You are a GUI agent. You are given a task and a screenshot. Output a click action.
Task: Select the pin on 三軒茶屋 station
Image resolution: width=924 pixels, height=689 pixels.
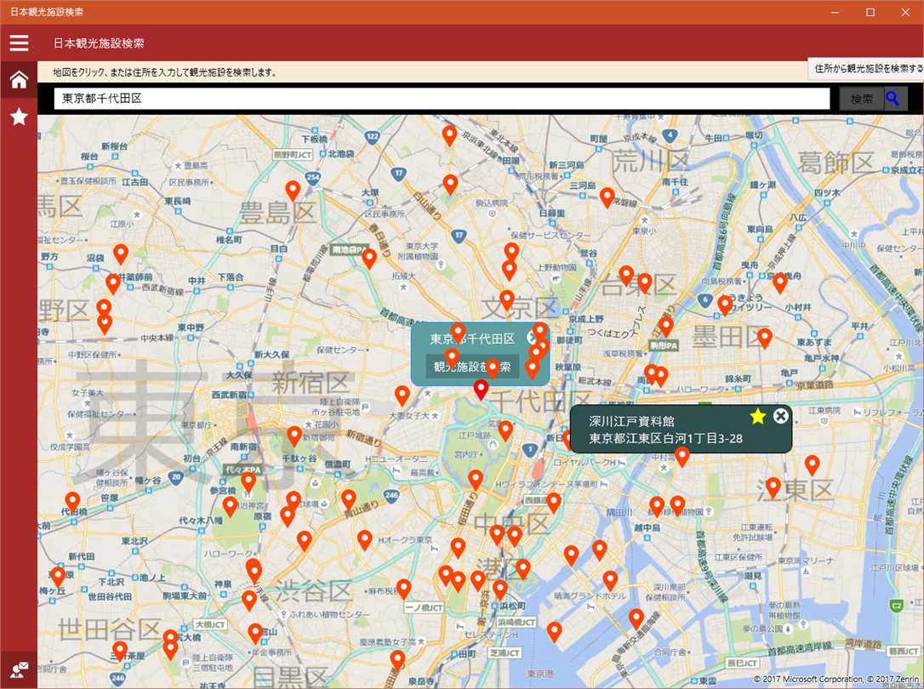click(x=120, y=650)
